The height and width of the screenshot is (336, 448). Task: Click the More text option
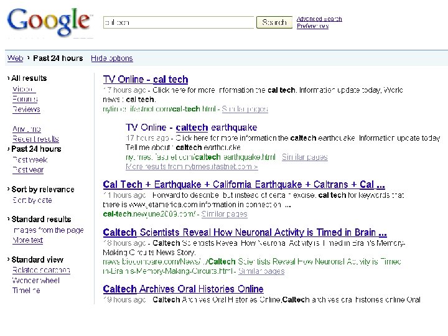coord(28,240)
